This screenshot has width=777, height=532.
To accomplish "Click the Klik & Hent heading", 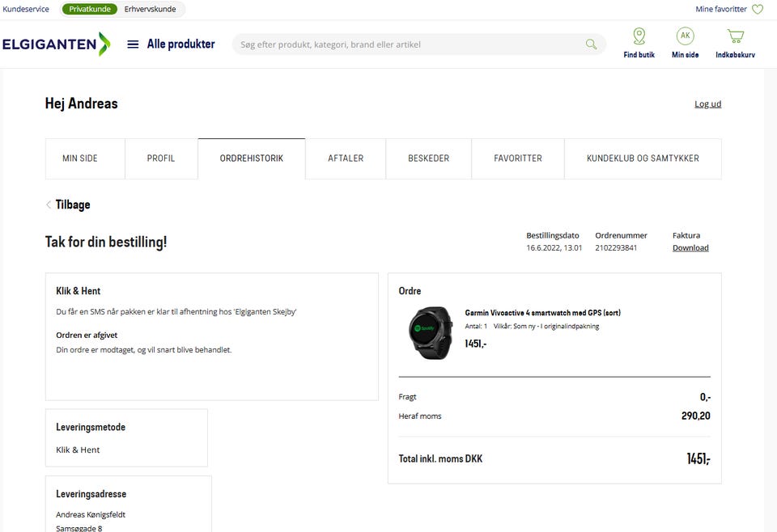I will (x=79, y=291).
